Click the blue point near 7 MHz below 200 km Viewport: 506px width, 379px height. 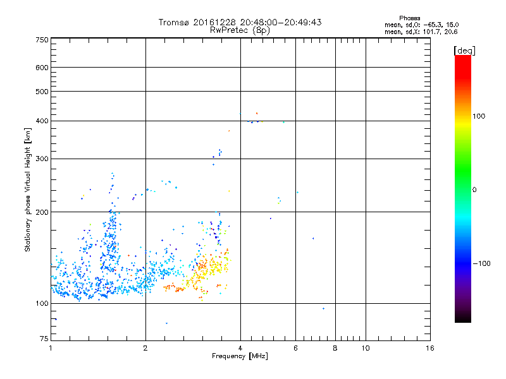coord(313,239)
